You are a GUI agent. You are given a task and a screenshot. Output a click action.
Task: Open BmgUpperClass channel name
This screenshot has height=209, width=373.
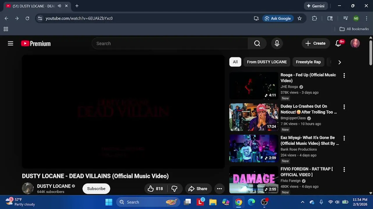pyautogui.click(x=293, y=118)
